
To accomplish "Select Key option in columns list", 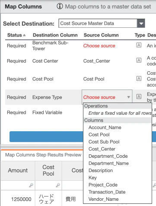I will pos(92,178).
